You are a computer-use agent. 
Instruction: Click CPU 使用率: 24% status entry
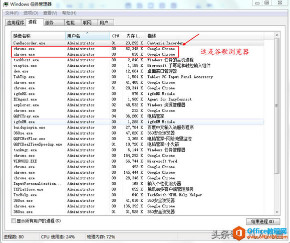[58, 237]
